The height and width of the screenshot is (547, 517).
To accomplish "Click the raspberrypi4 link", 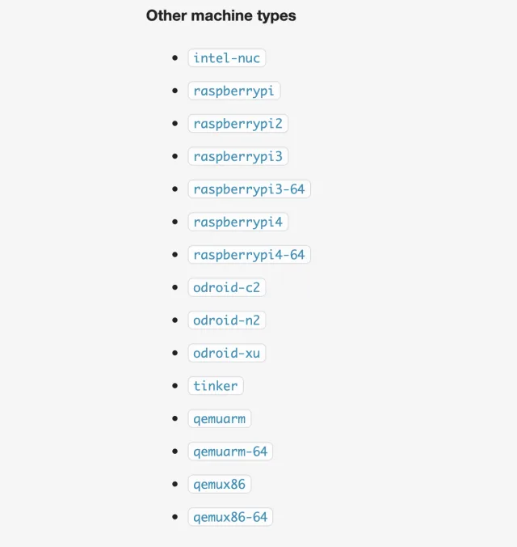I will 238,222.
